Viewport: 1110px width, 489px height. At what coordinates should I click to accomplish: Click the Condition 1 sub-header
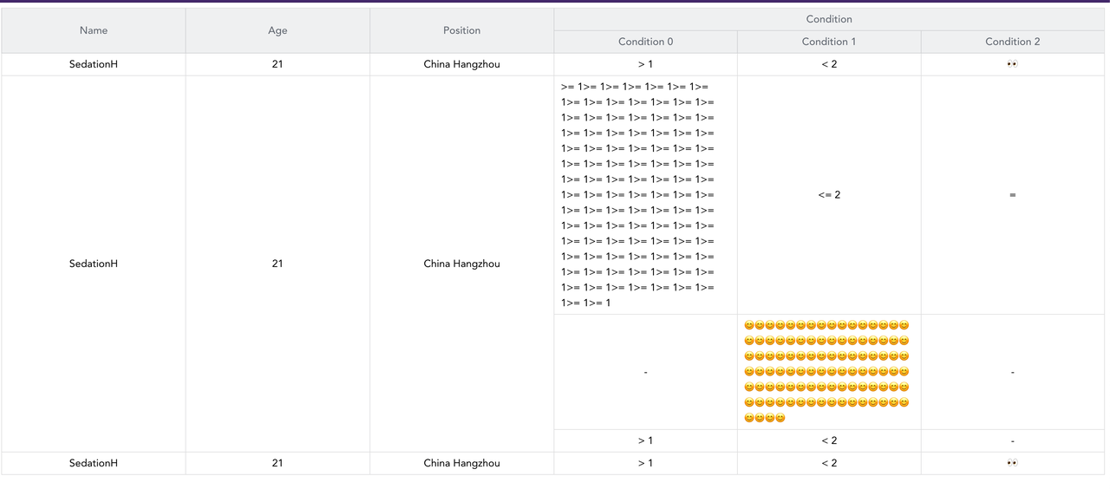point(829,42)
